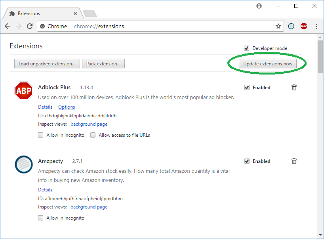Click the Adblock Plus ABP logo

24,91
